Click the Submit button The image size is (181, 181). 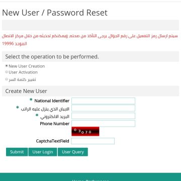pyautogui.click(x=17, y=152)
